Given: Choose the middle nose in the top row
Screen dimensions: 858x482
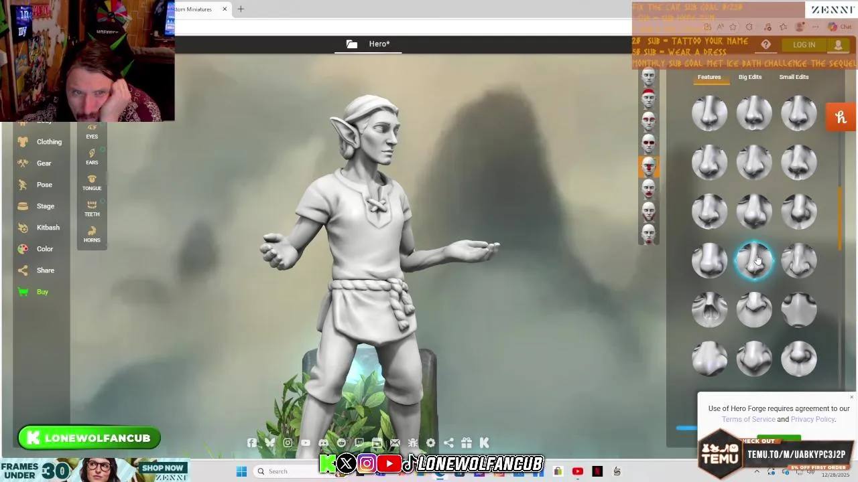Looking at the screenshot, I should (754, 112).
